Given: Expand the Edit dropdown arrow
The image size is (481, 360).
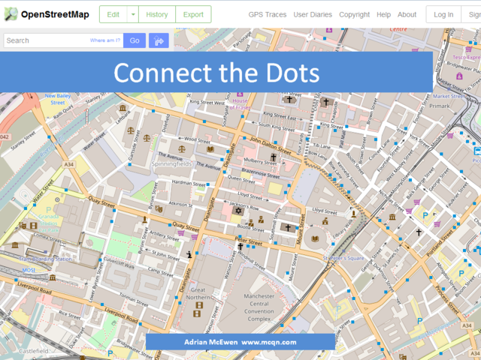Looking at the screenshot, I should [133, 14].
